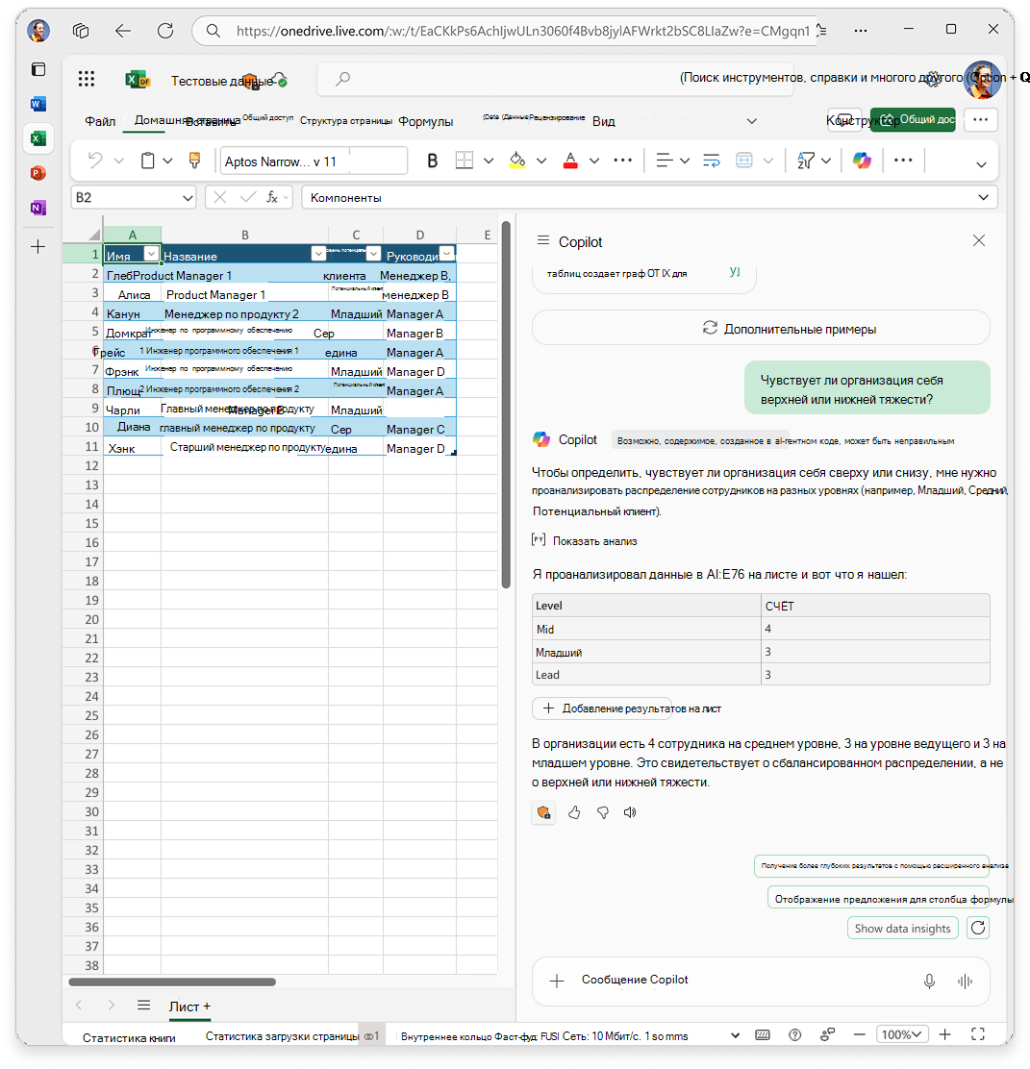Select the format painter brush
Viewport: 1030px width, 1069px height.
[194, 161]
